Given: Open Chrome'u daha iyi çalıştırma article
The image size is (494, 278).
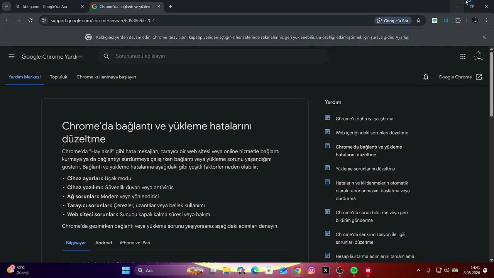Looking at the screenshot, I should (x=364, y=119).
